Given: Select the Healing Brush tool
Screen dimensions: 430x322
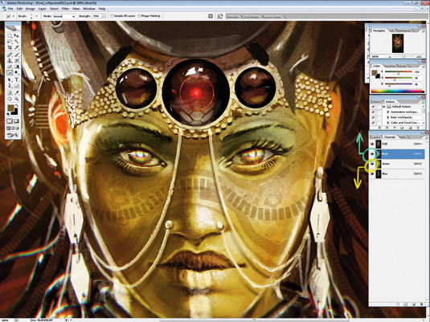Looking at the screenshot, I should click(x=10, y=55).
